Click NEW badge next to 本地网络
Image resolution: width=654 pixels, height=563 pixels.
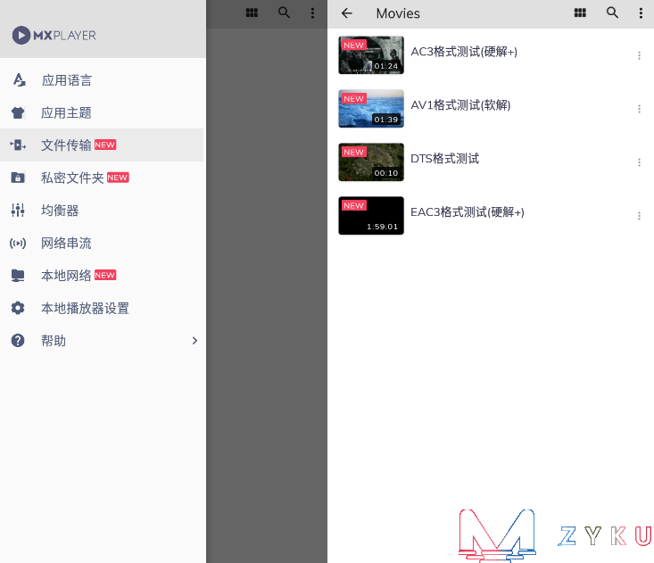105,275
